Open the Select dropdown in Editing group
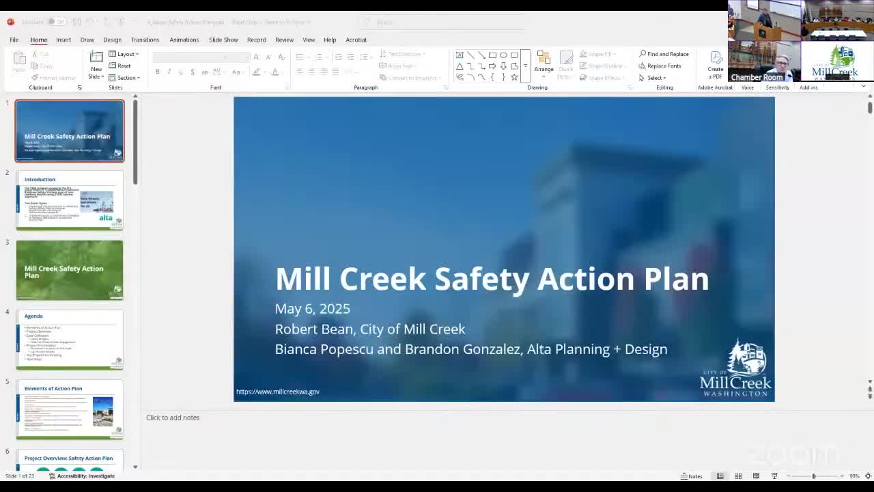This screenshot has height=492, width=874. (x=652, y=78)
